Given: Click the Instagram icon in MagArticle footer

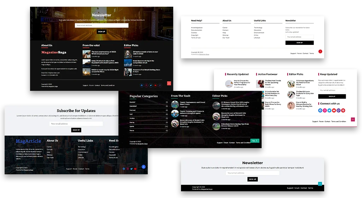Looking at the screenshot, I should (128, 169).
